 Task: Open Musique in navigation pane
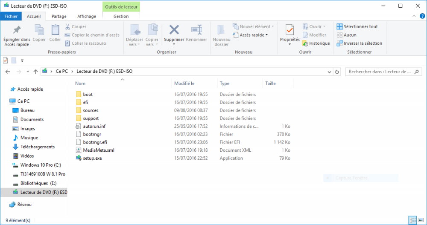click(x=29, y=138)
